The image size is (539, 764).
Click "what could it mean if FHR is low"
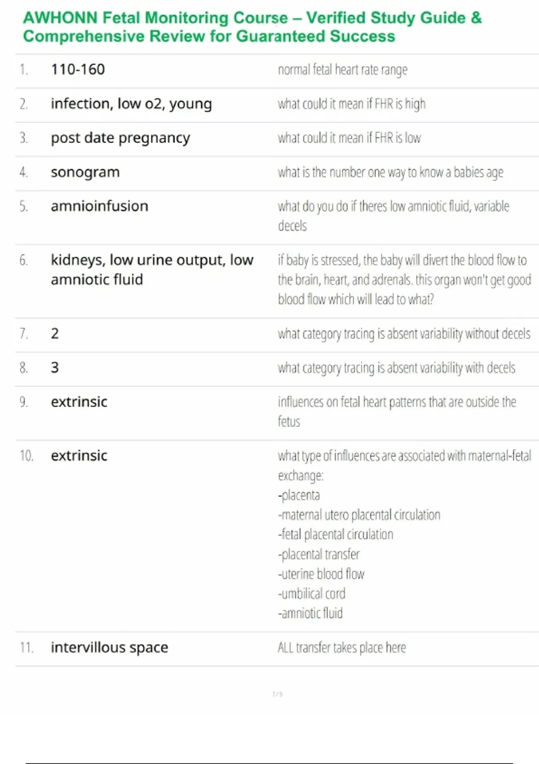point(349,138)
